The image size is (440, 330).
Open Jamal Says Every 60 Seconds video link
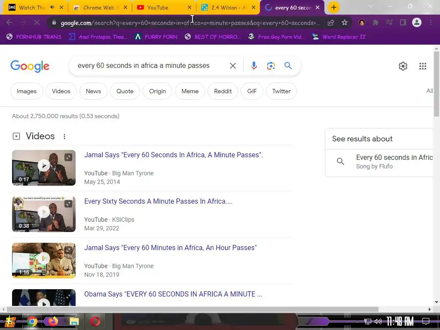[x=174, y=155]
